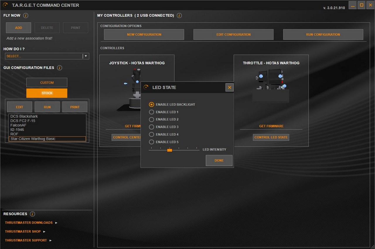
Task: Click Get Firmware under throttle
Action: (x=271, y=126)
